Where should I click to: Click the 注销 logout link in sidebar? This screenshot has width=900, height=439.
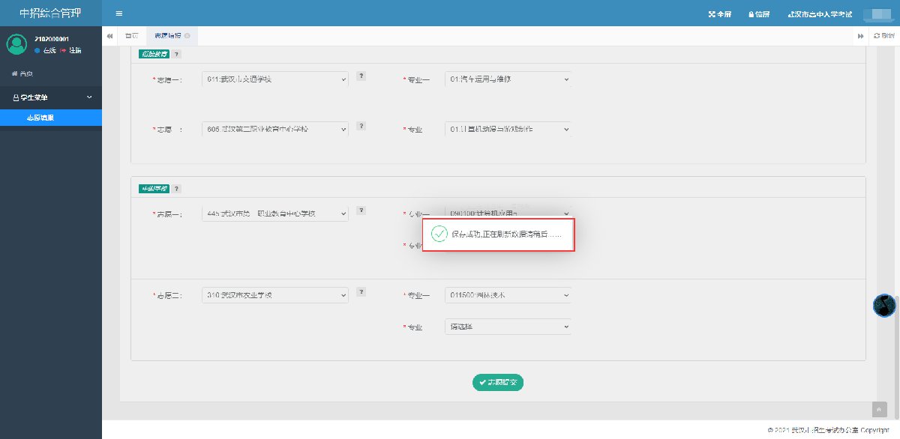click(x=74, y=50)
